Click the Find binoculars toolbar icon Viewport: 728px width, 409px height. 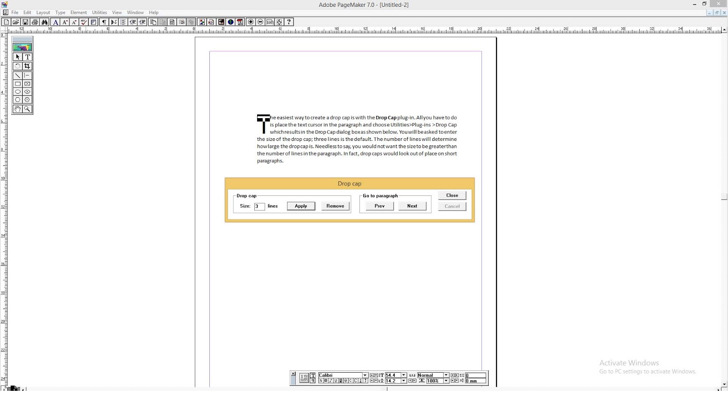point(45,22)
